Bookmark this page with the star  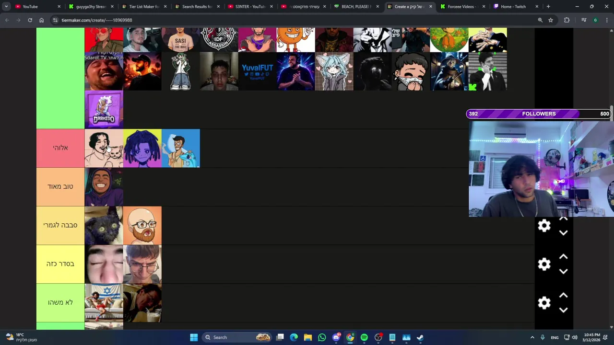tap(551, 20)
